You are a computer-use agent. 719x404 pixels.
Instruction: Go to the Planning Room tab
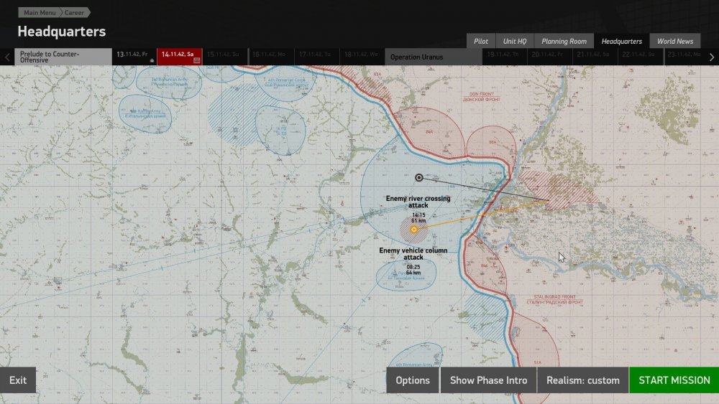[x=564, y=42]
